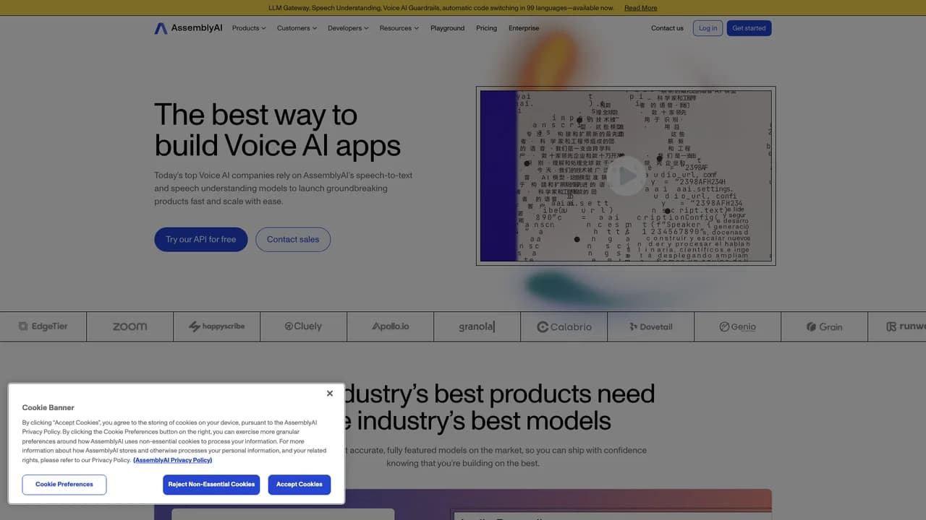Image resolution: width=926 pixels, height=520 pixels.
Task: Open the Pricing page
Action: (486, 28)
